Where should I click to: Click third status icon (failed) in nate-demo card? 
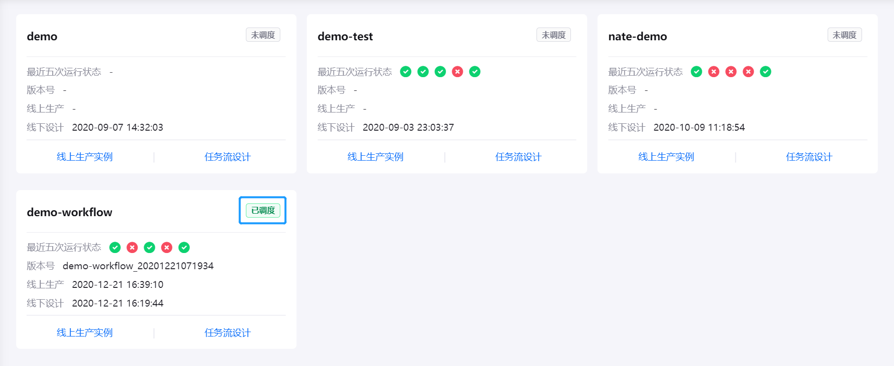[731, 72]
